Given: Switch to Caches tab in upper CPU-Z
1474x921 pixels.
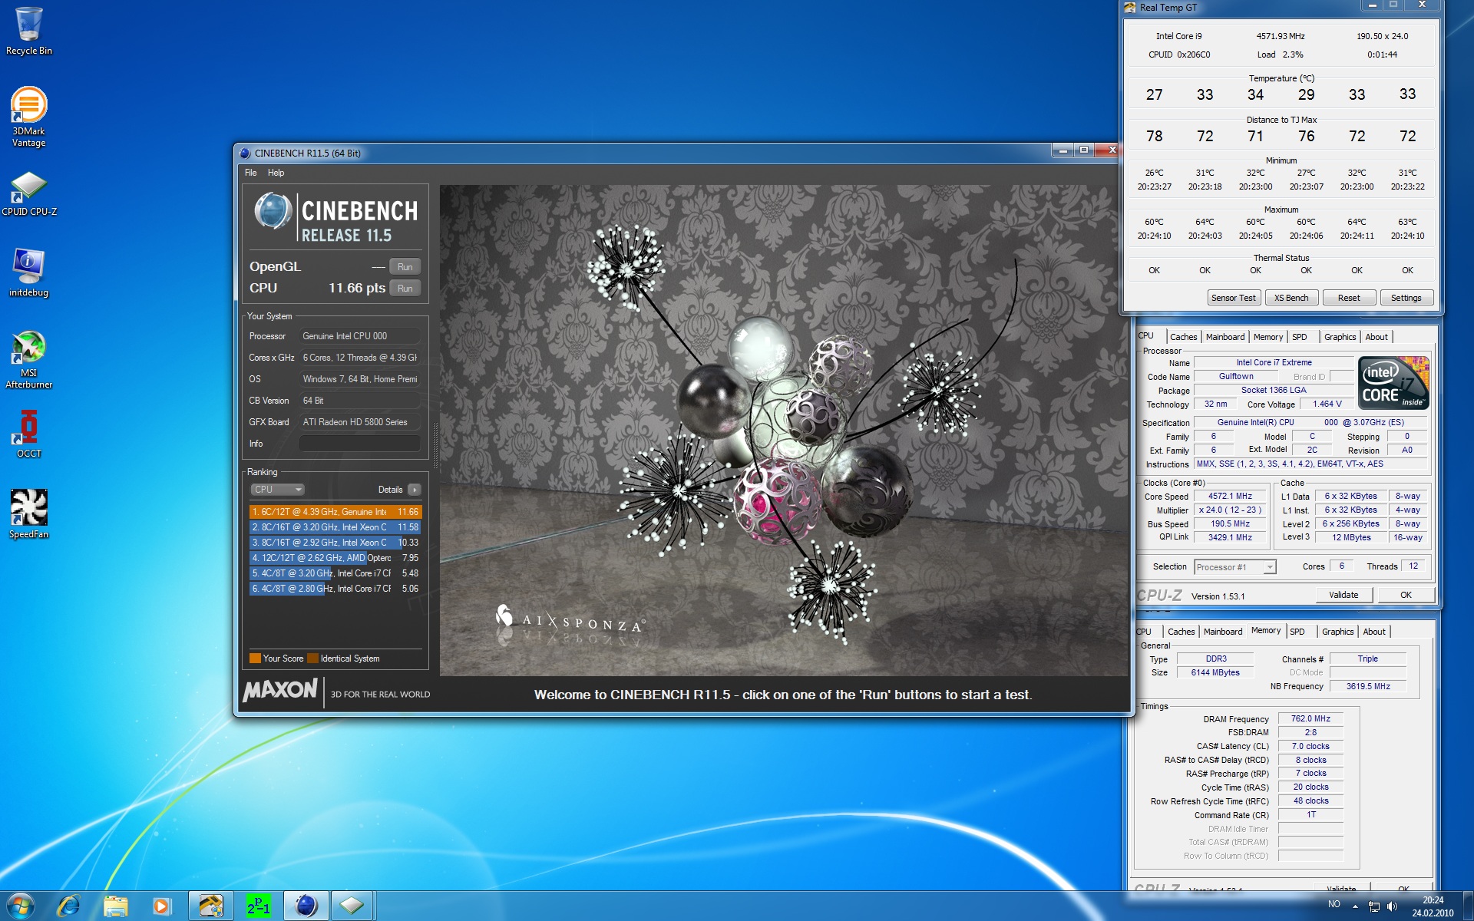Looking at the screenshot, I should (1183, 337).
